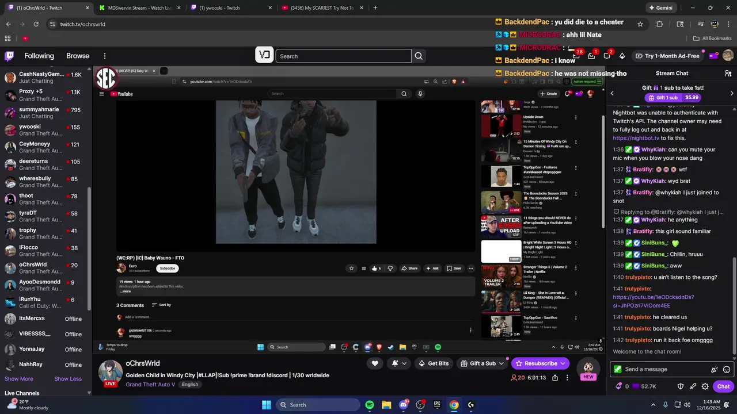Open the Twitch more options menu
The width and height of the screenshot is (737, 414).
coord(105,56)
